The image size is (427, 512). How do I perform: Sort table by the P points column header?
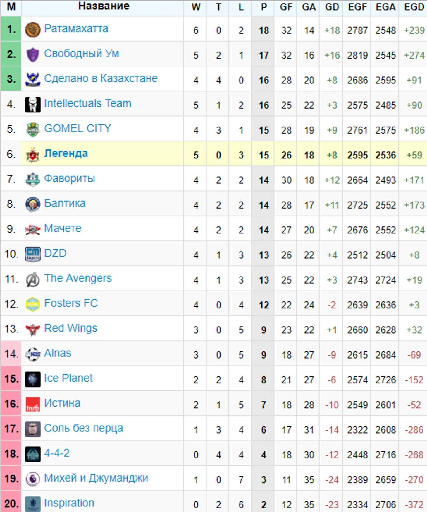(x=264, y=7)
